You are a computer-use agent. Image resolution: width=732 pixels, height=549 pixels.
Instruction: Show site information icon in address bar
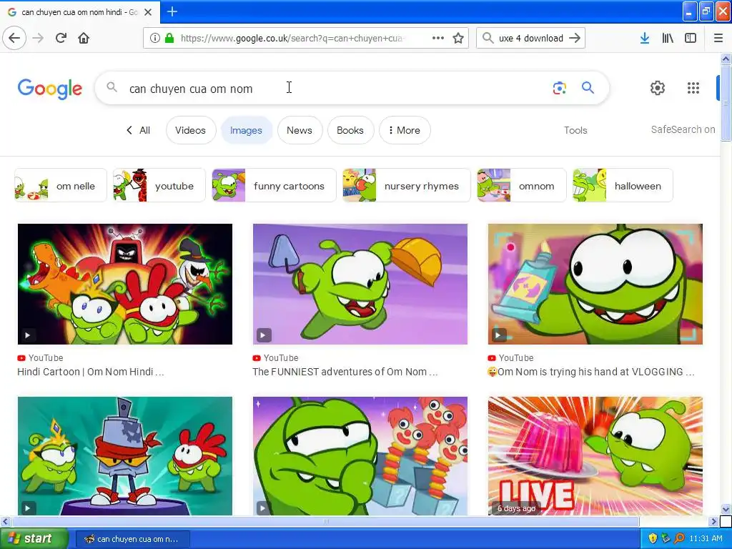point(155,39)
